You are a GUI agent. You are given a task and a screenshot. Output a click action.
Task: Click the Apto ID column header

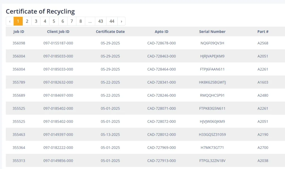click(x=161, y=32)
